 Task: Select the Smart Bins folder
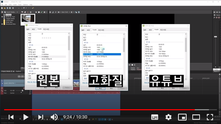(x=9, y=22)
